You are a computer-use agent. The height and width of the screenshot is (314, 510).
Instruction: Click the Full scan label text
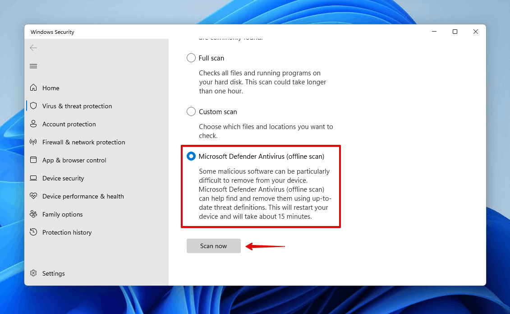(211, 58)
